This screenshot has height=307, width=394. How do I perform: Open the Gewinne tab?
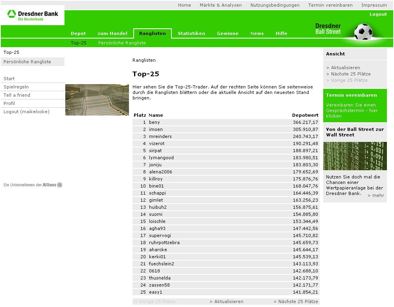click(x=228, y=33)
